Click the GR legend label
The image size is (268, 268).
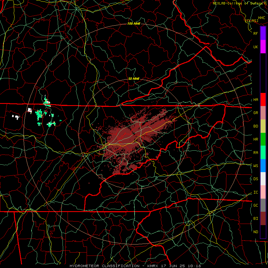coord(255,113)
